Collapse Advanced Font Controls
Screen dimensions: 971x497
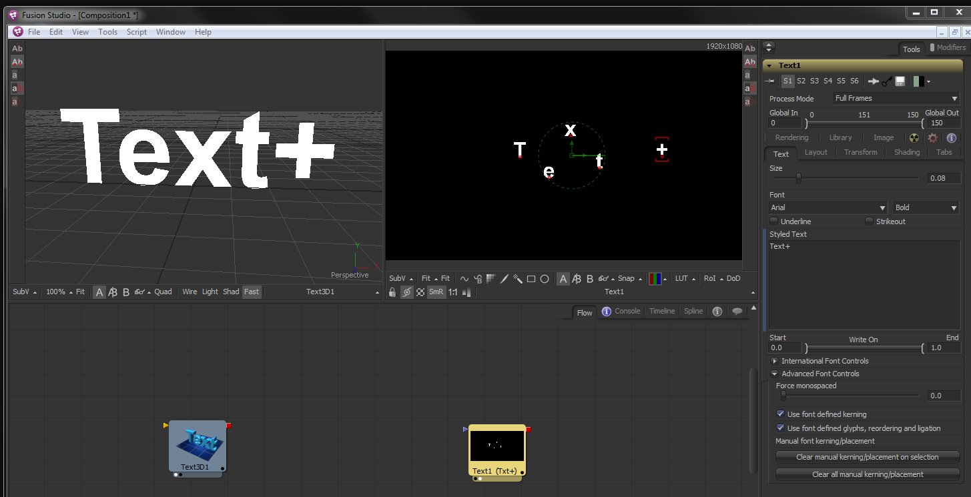point(774,374)
